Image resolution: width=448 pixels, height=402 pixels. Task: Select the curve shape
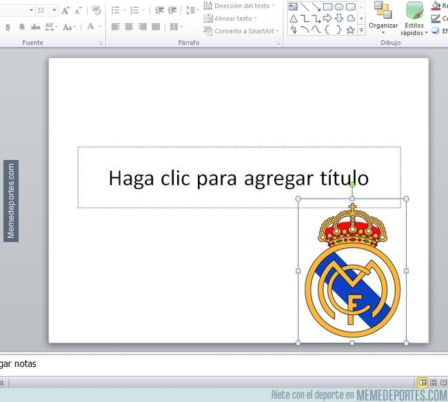click(316, 30)
